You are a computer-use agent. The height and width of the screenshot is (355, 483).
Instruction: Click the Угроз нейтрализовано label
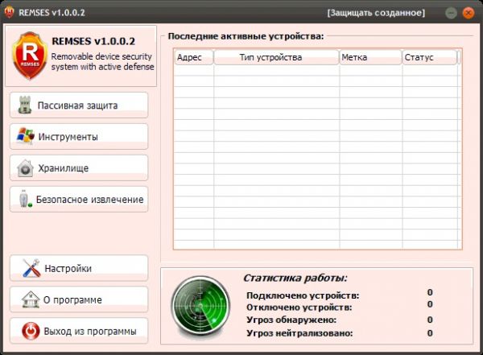(x=299, y=333)
